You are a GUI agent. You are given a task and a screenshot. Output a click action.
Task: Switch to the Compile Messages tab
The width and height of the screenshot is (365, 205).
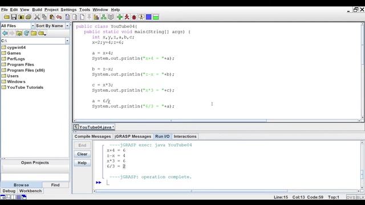[92, 137]
